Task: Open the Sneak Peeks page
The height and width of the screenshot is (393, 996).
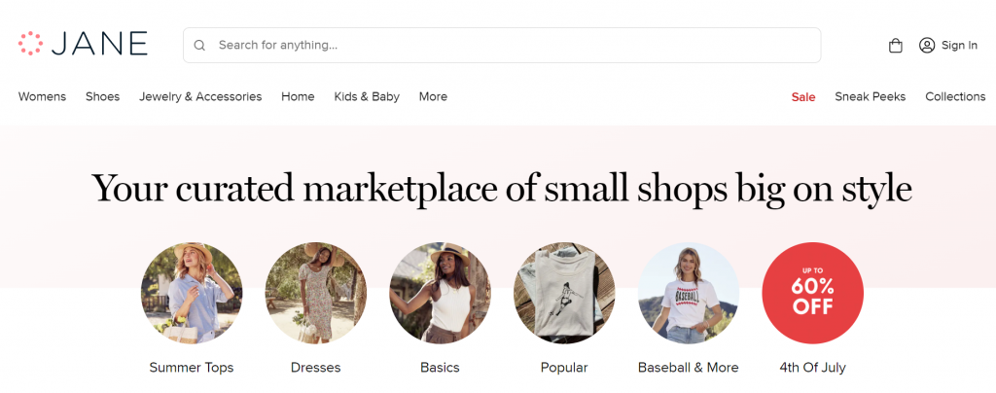Action: pos(871,96)
